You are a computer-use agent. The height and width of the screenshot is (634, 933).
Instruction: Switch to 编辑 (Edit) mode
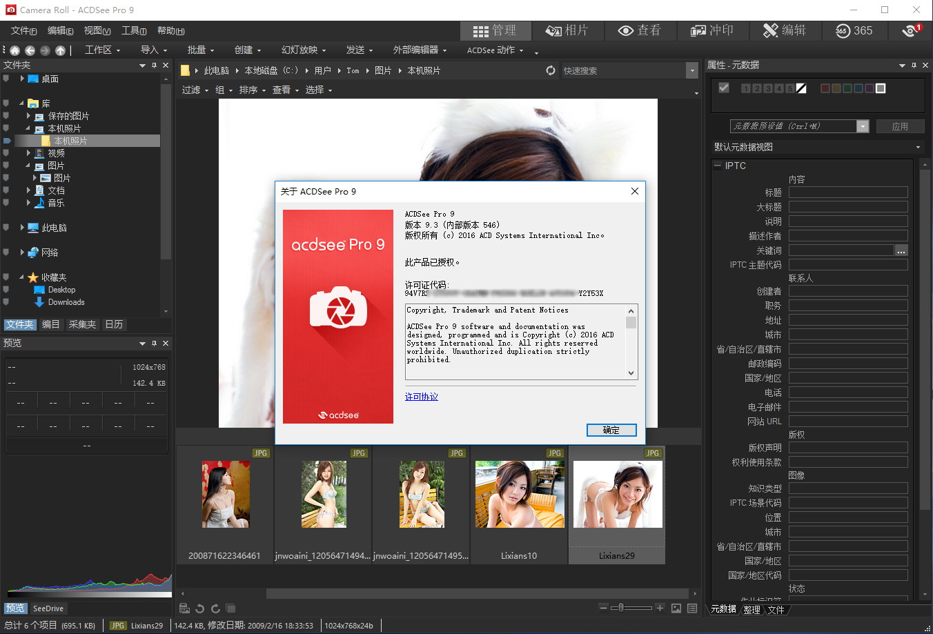click(x=785, y=30)
